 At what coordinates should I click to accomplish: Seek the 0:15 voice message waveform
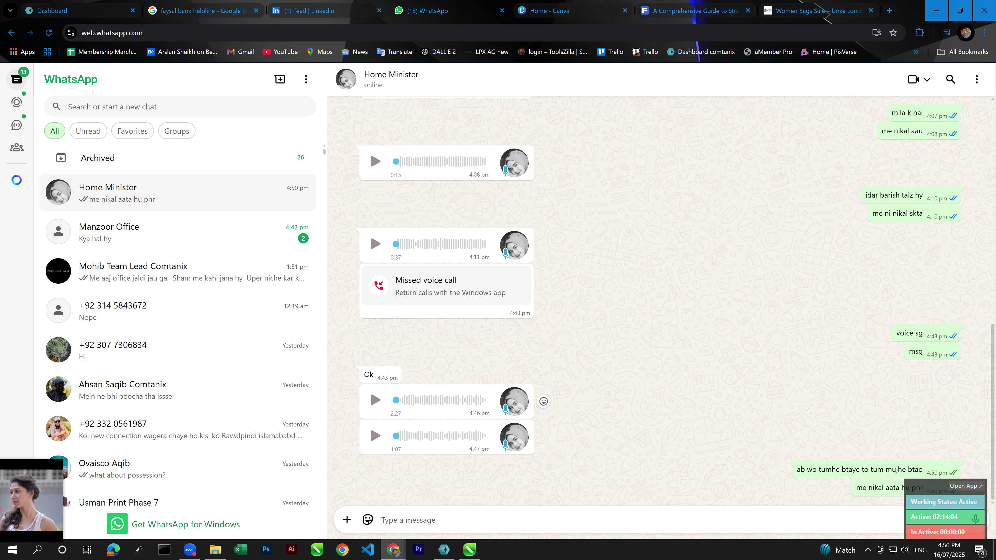440,161
